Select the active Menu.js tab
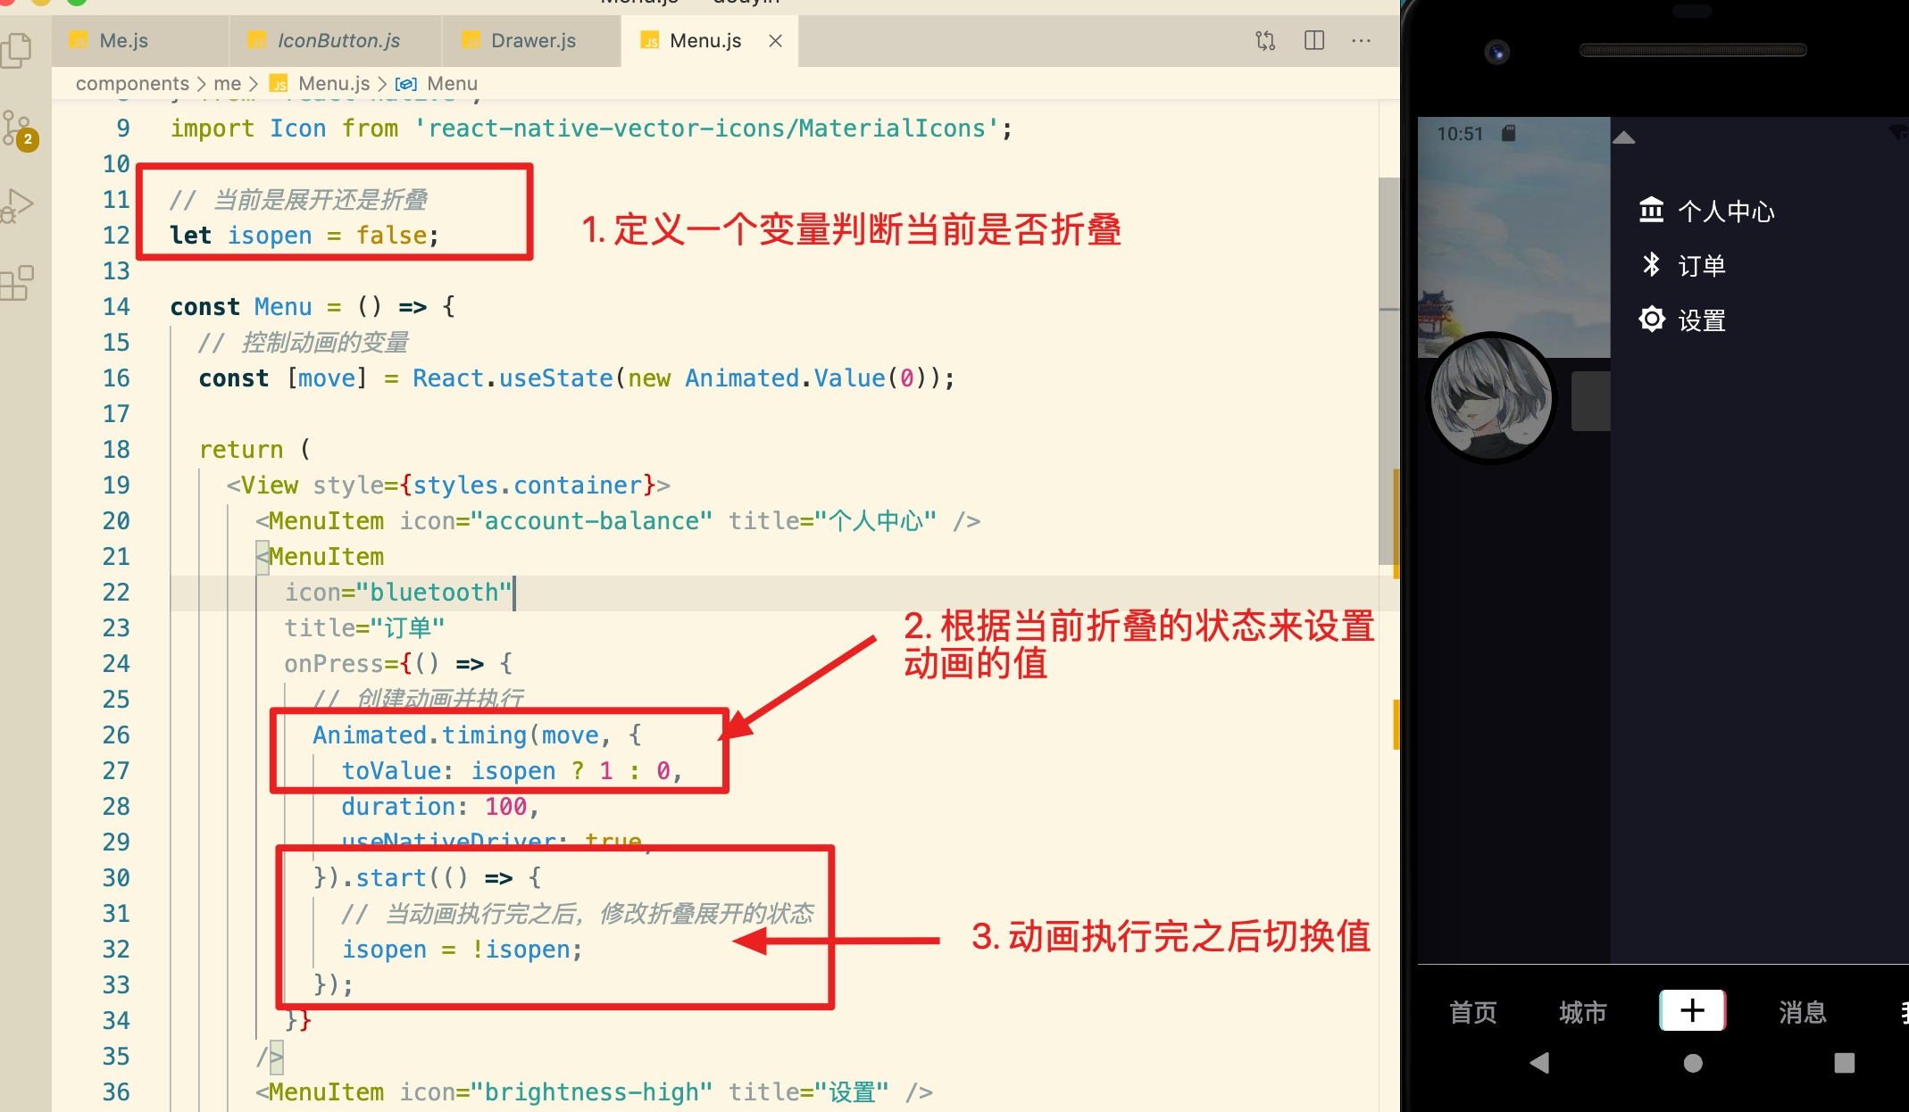 (x=704, y=41)
